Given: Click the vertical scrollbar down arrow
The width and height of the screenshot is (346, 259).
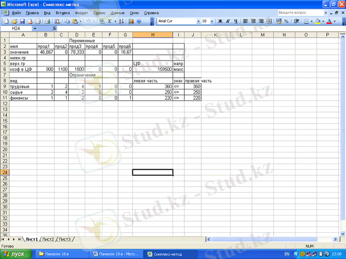Looking at the screenshot, I should 343,234.
